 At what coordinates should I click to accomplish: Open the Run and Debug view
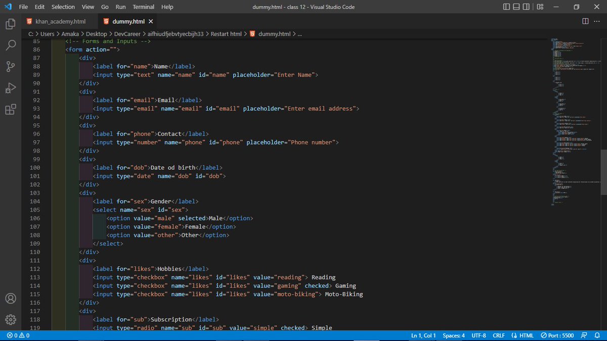(11, 88)
